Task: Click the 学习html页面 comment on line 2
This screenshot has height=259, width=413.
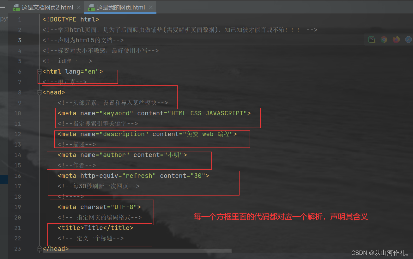Action: click(x=180, y=30)
